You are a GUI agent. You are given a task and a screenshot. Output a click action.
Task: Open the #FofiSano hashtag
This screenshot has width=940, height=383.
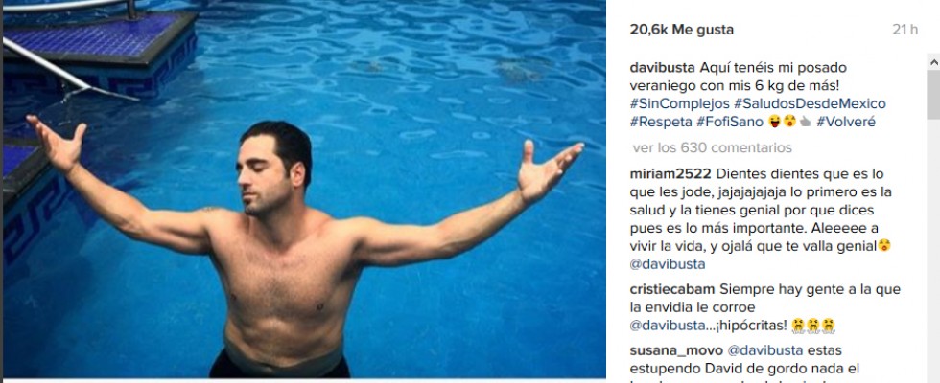coord(730,123)
